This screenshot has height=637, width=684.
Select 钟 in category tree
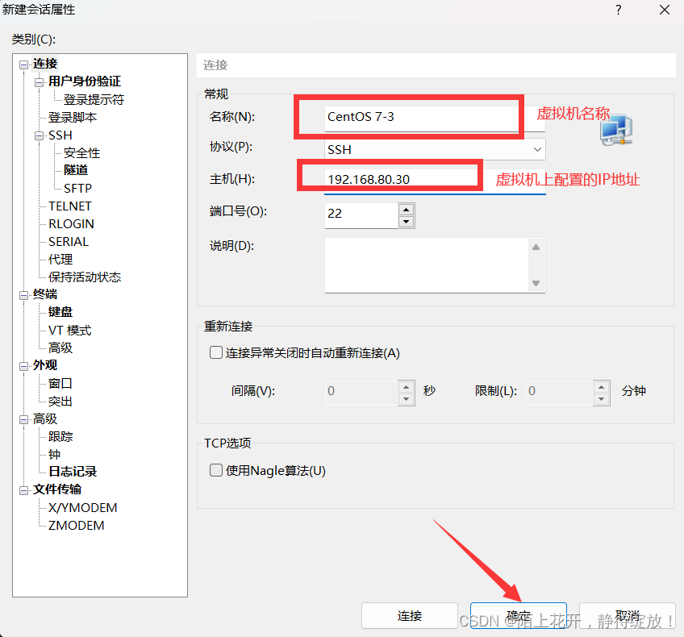point(54,454)
